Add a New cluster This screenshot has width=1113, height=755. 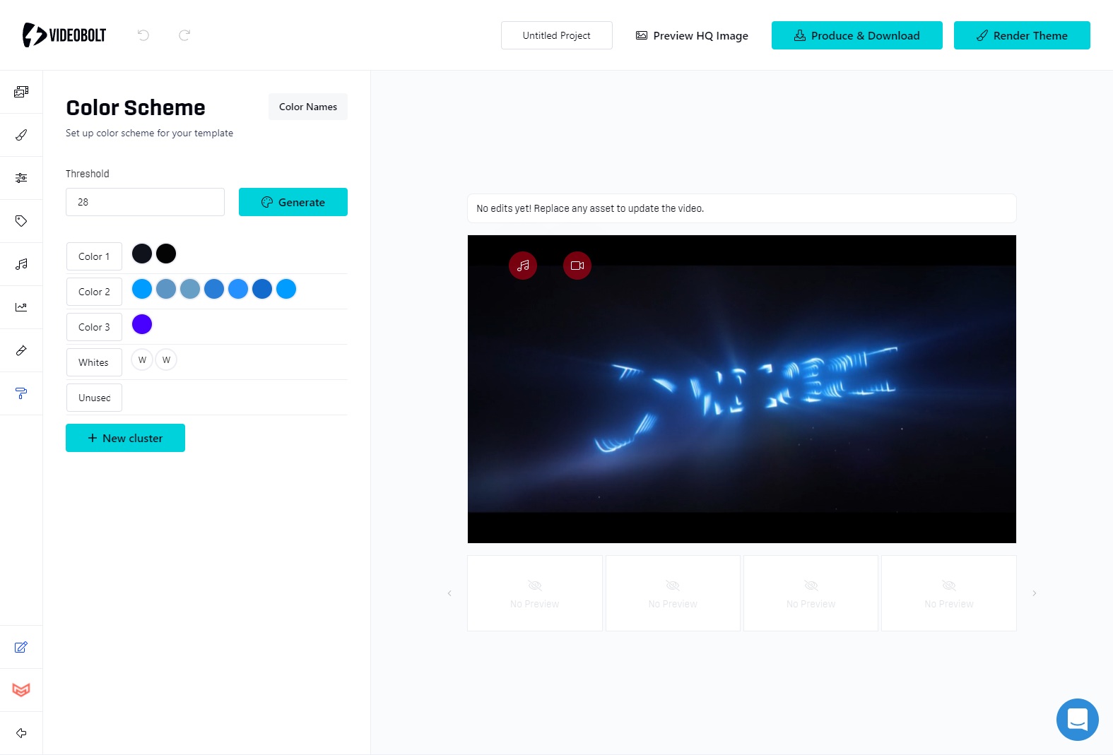125,438
